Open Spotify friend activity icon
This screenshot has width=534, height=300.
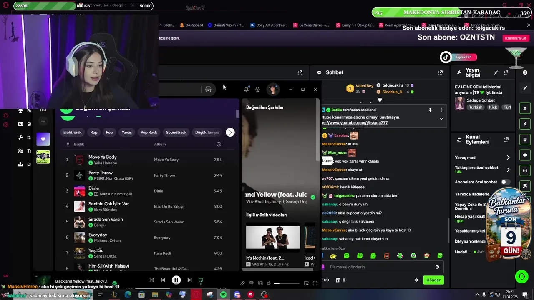click(257, 89)
